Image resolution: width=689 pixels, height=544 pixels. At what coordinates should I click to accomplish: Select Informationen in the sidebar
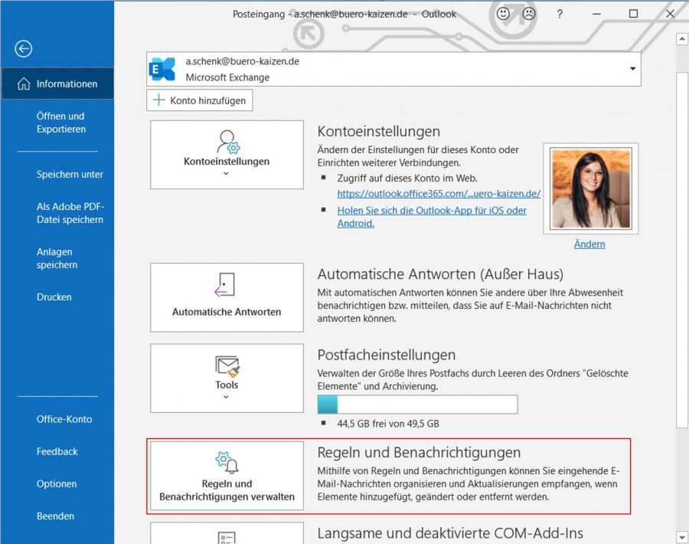(x=57, y=84)
